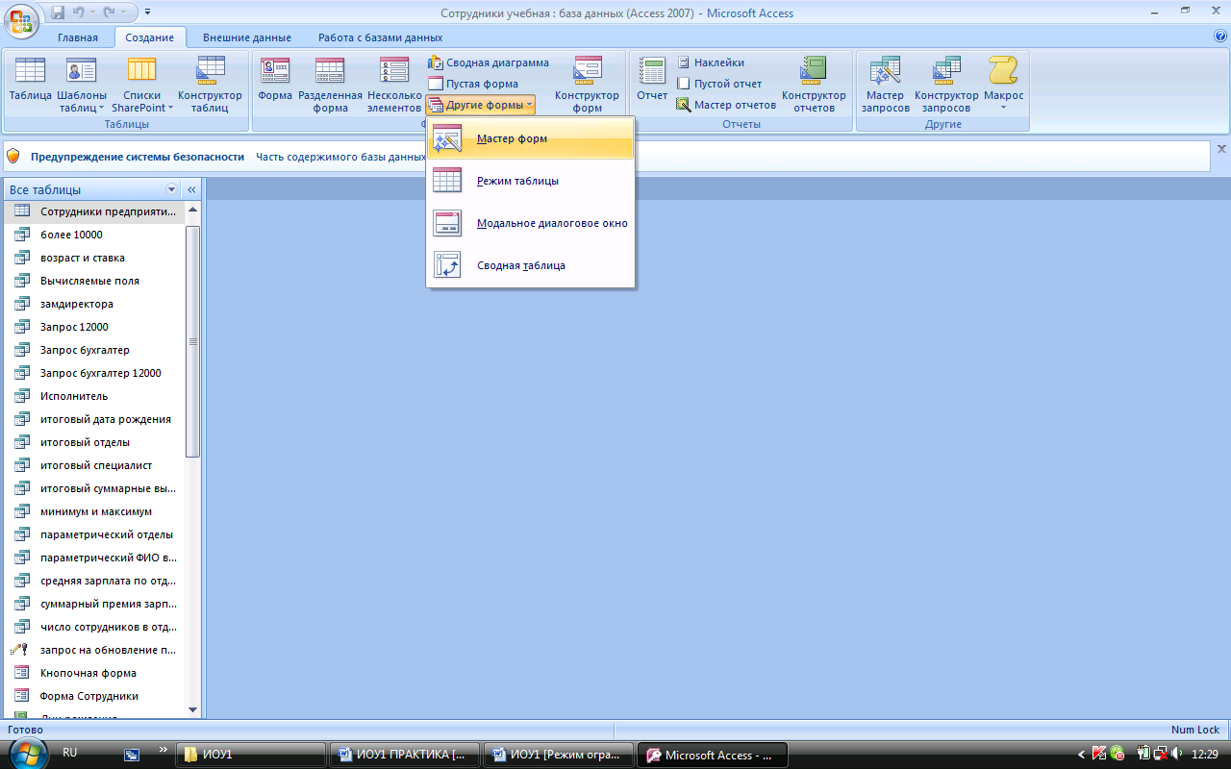
Task: Click the Microsoft Access taskbar button
Action: point(713,755)
